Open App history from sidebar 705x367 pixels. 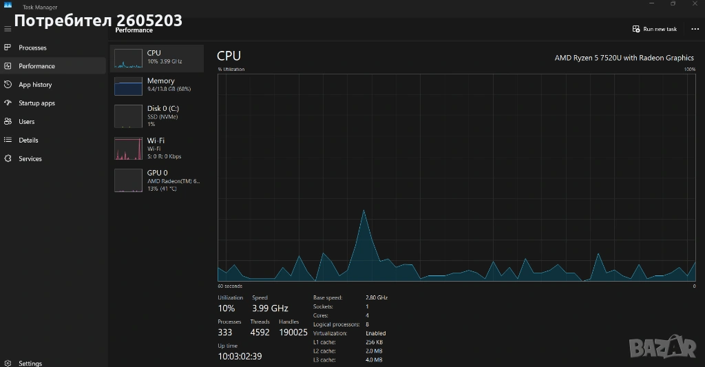pyautogui.click(x=8, y=85)
